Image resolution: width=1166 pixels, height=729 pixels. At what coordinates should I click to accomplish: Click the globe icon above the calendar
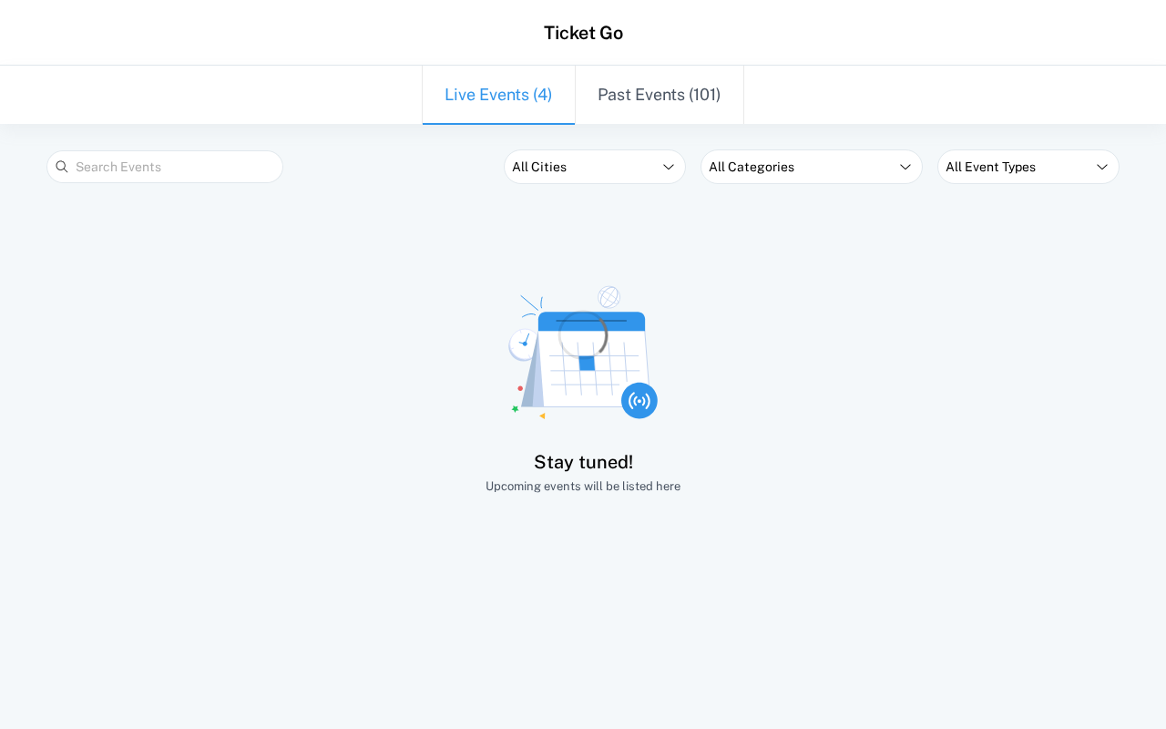(609, 297)
